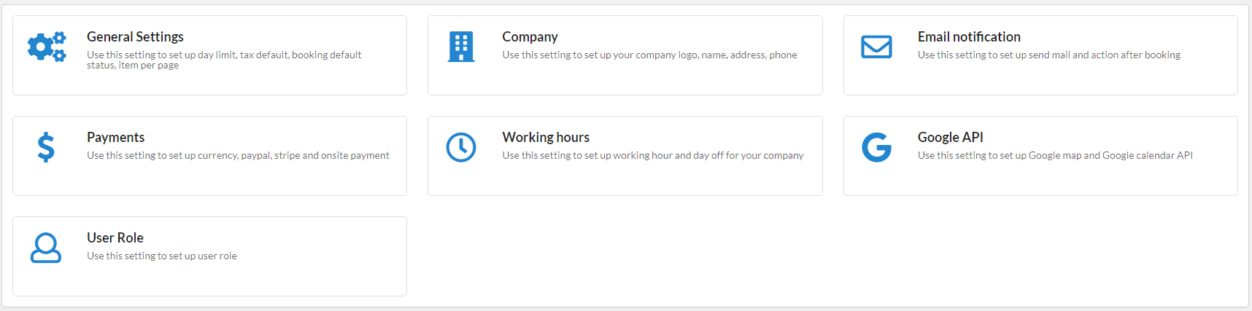Open the Working hours title

[x=546, y=137]
